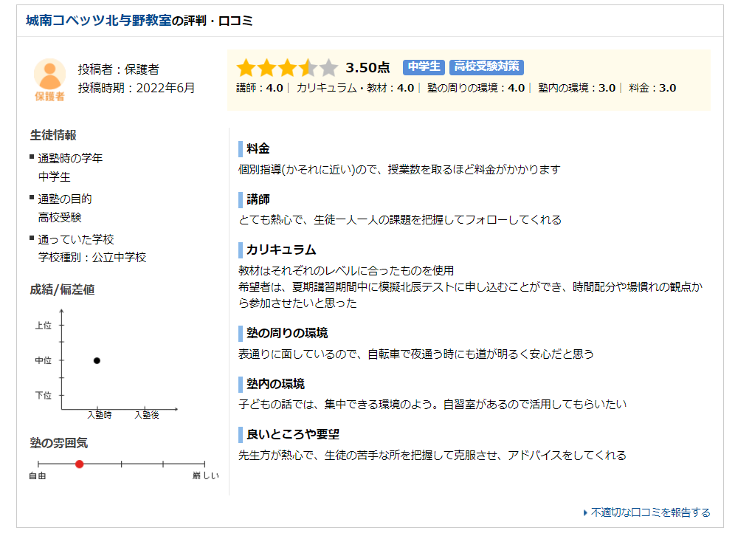
Task: Click the 中学生 tag badge
Action: pos(424,66)
